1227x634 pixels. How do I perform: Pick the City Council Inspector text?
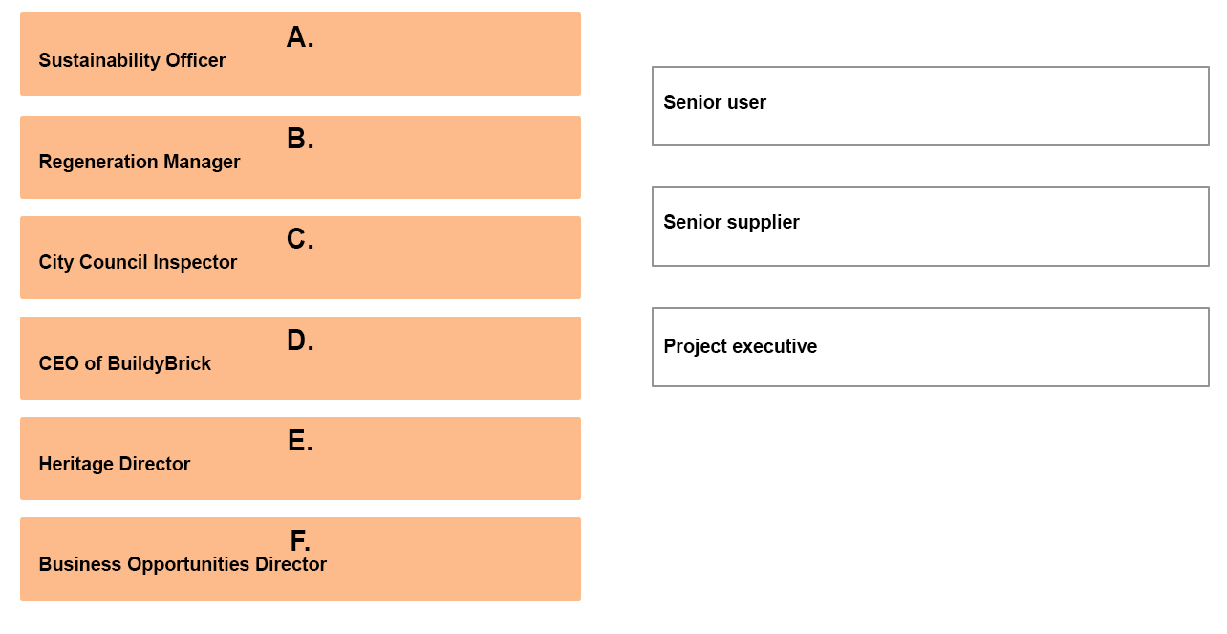coord(138,262)
